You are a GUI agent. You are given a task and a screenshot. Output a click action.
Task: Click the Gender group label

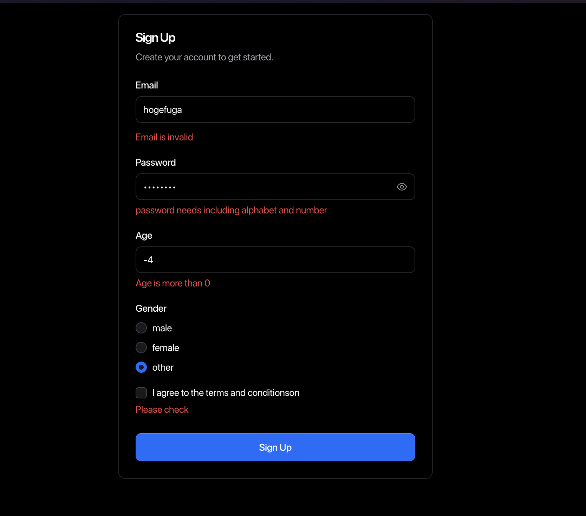click(151, 308)
